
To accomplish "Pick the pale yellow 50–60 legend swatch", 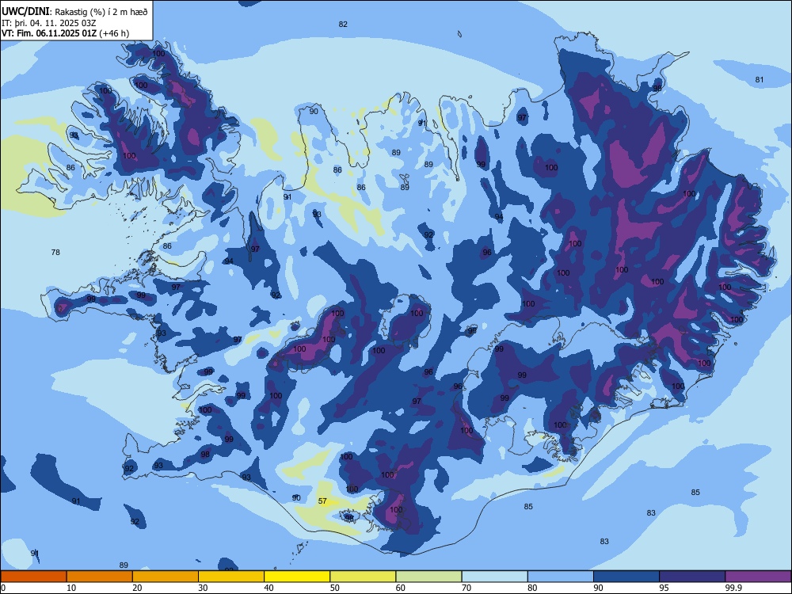I will (364, 577).
